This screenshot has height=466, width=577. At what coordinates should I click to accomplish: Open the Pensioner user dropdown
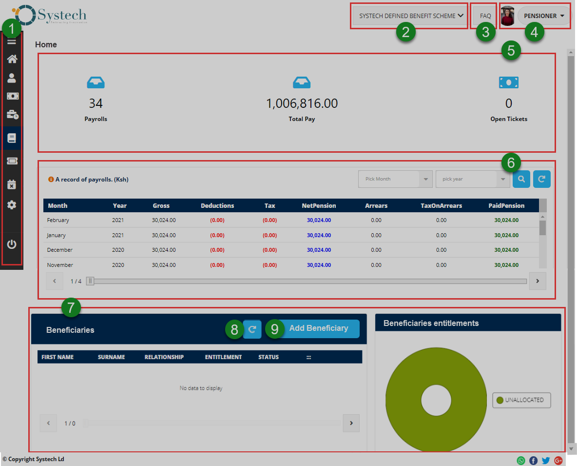tap(543, 16)
